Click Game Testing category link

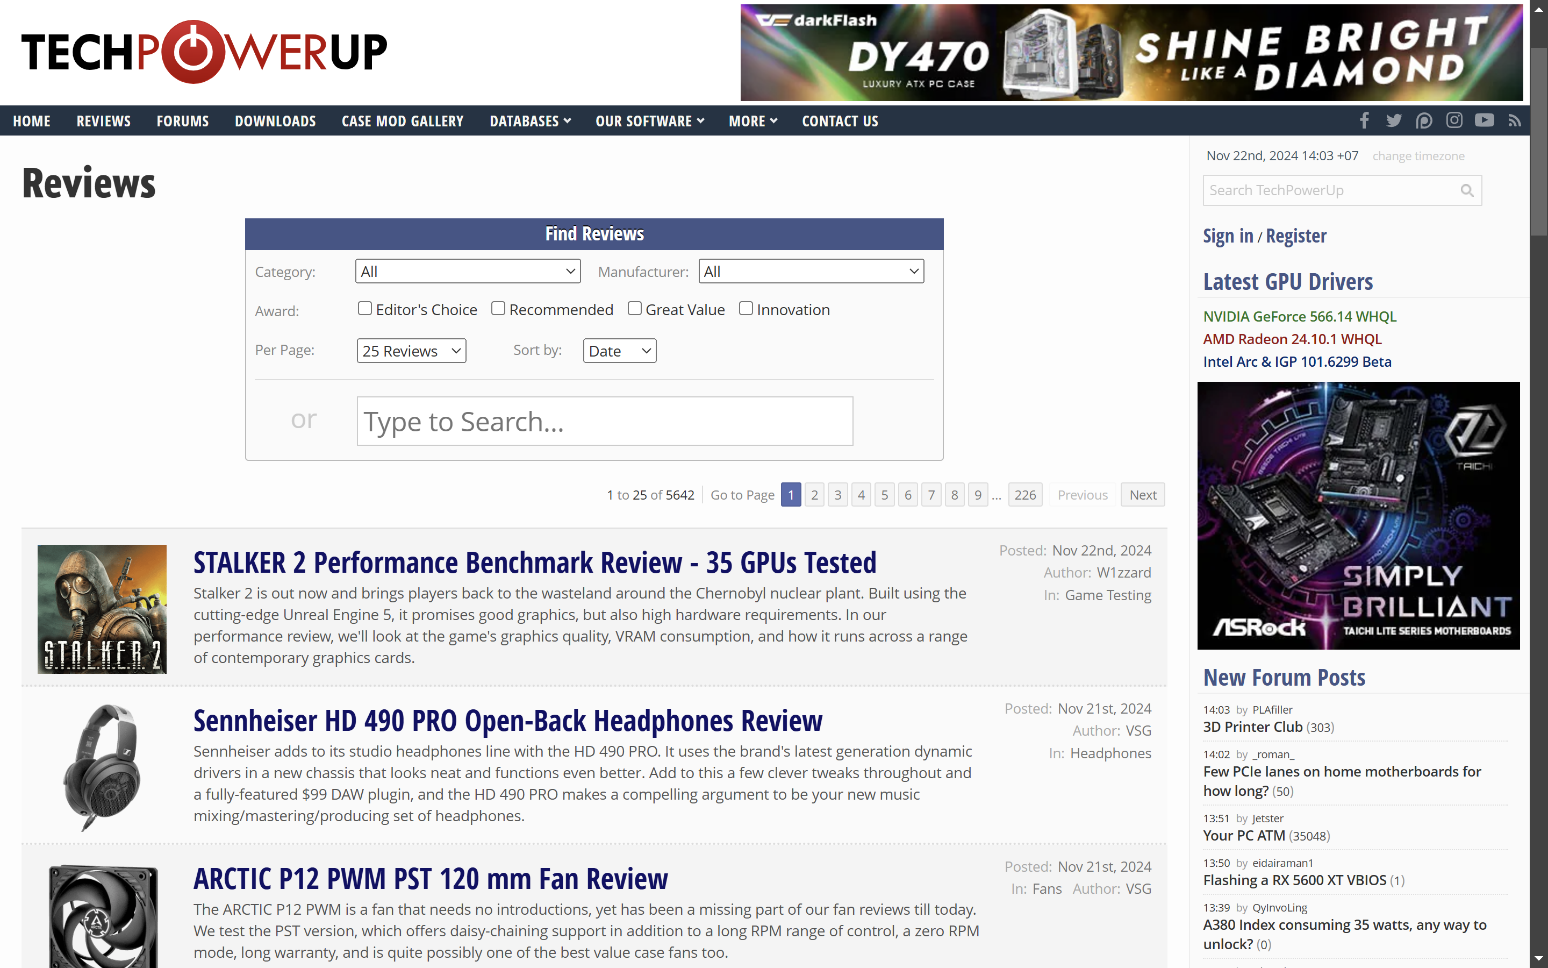point(1107,595)
